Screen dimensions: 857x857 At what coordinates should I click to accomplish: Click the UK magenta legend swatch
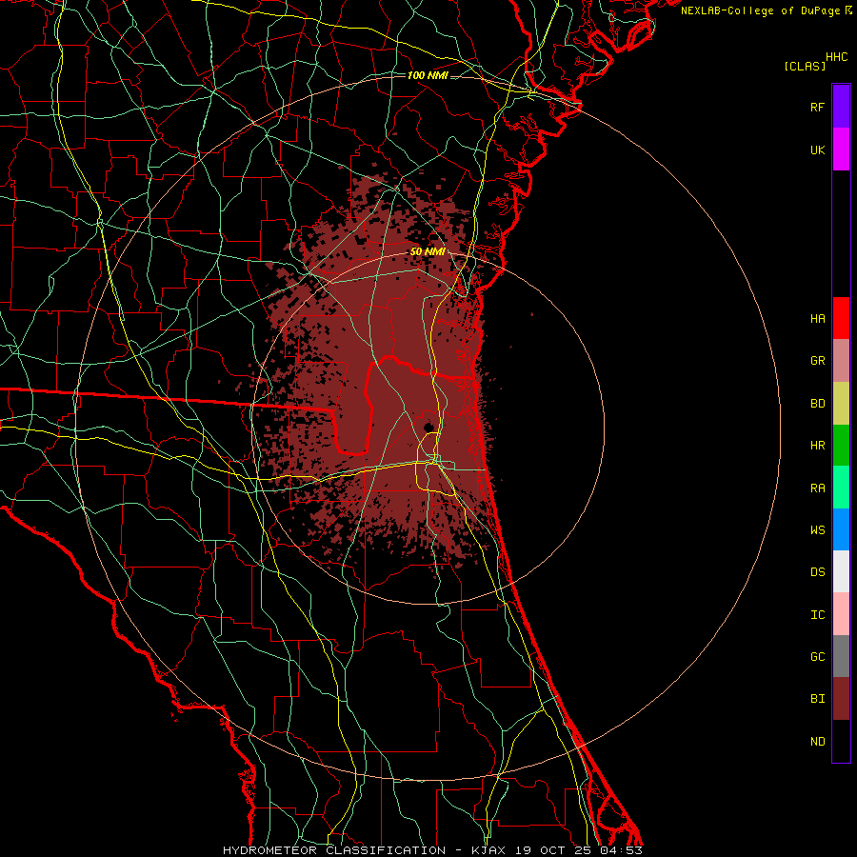point(841,149)
